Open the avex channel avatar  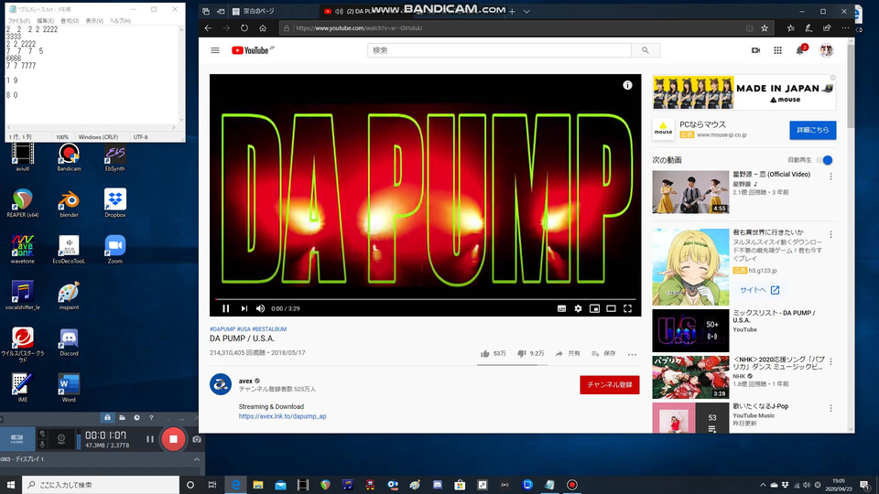pos(221,384)
